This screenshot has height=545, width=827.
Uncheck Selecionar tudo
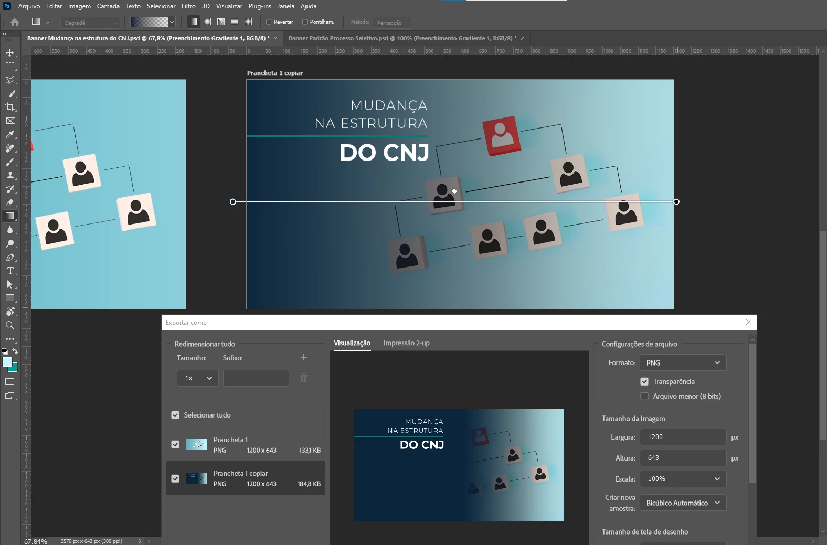pos(175,415)
